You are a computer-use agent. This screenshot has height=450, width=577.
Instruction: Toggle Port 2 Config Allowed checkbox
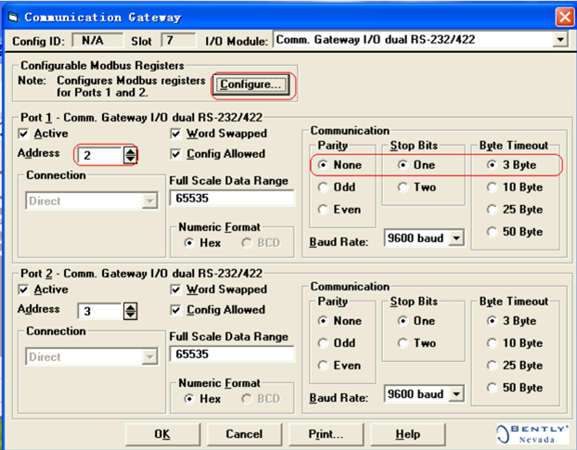tap(176, 310)
